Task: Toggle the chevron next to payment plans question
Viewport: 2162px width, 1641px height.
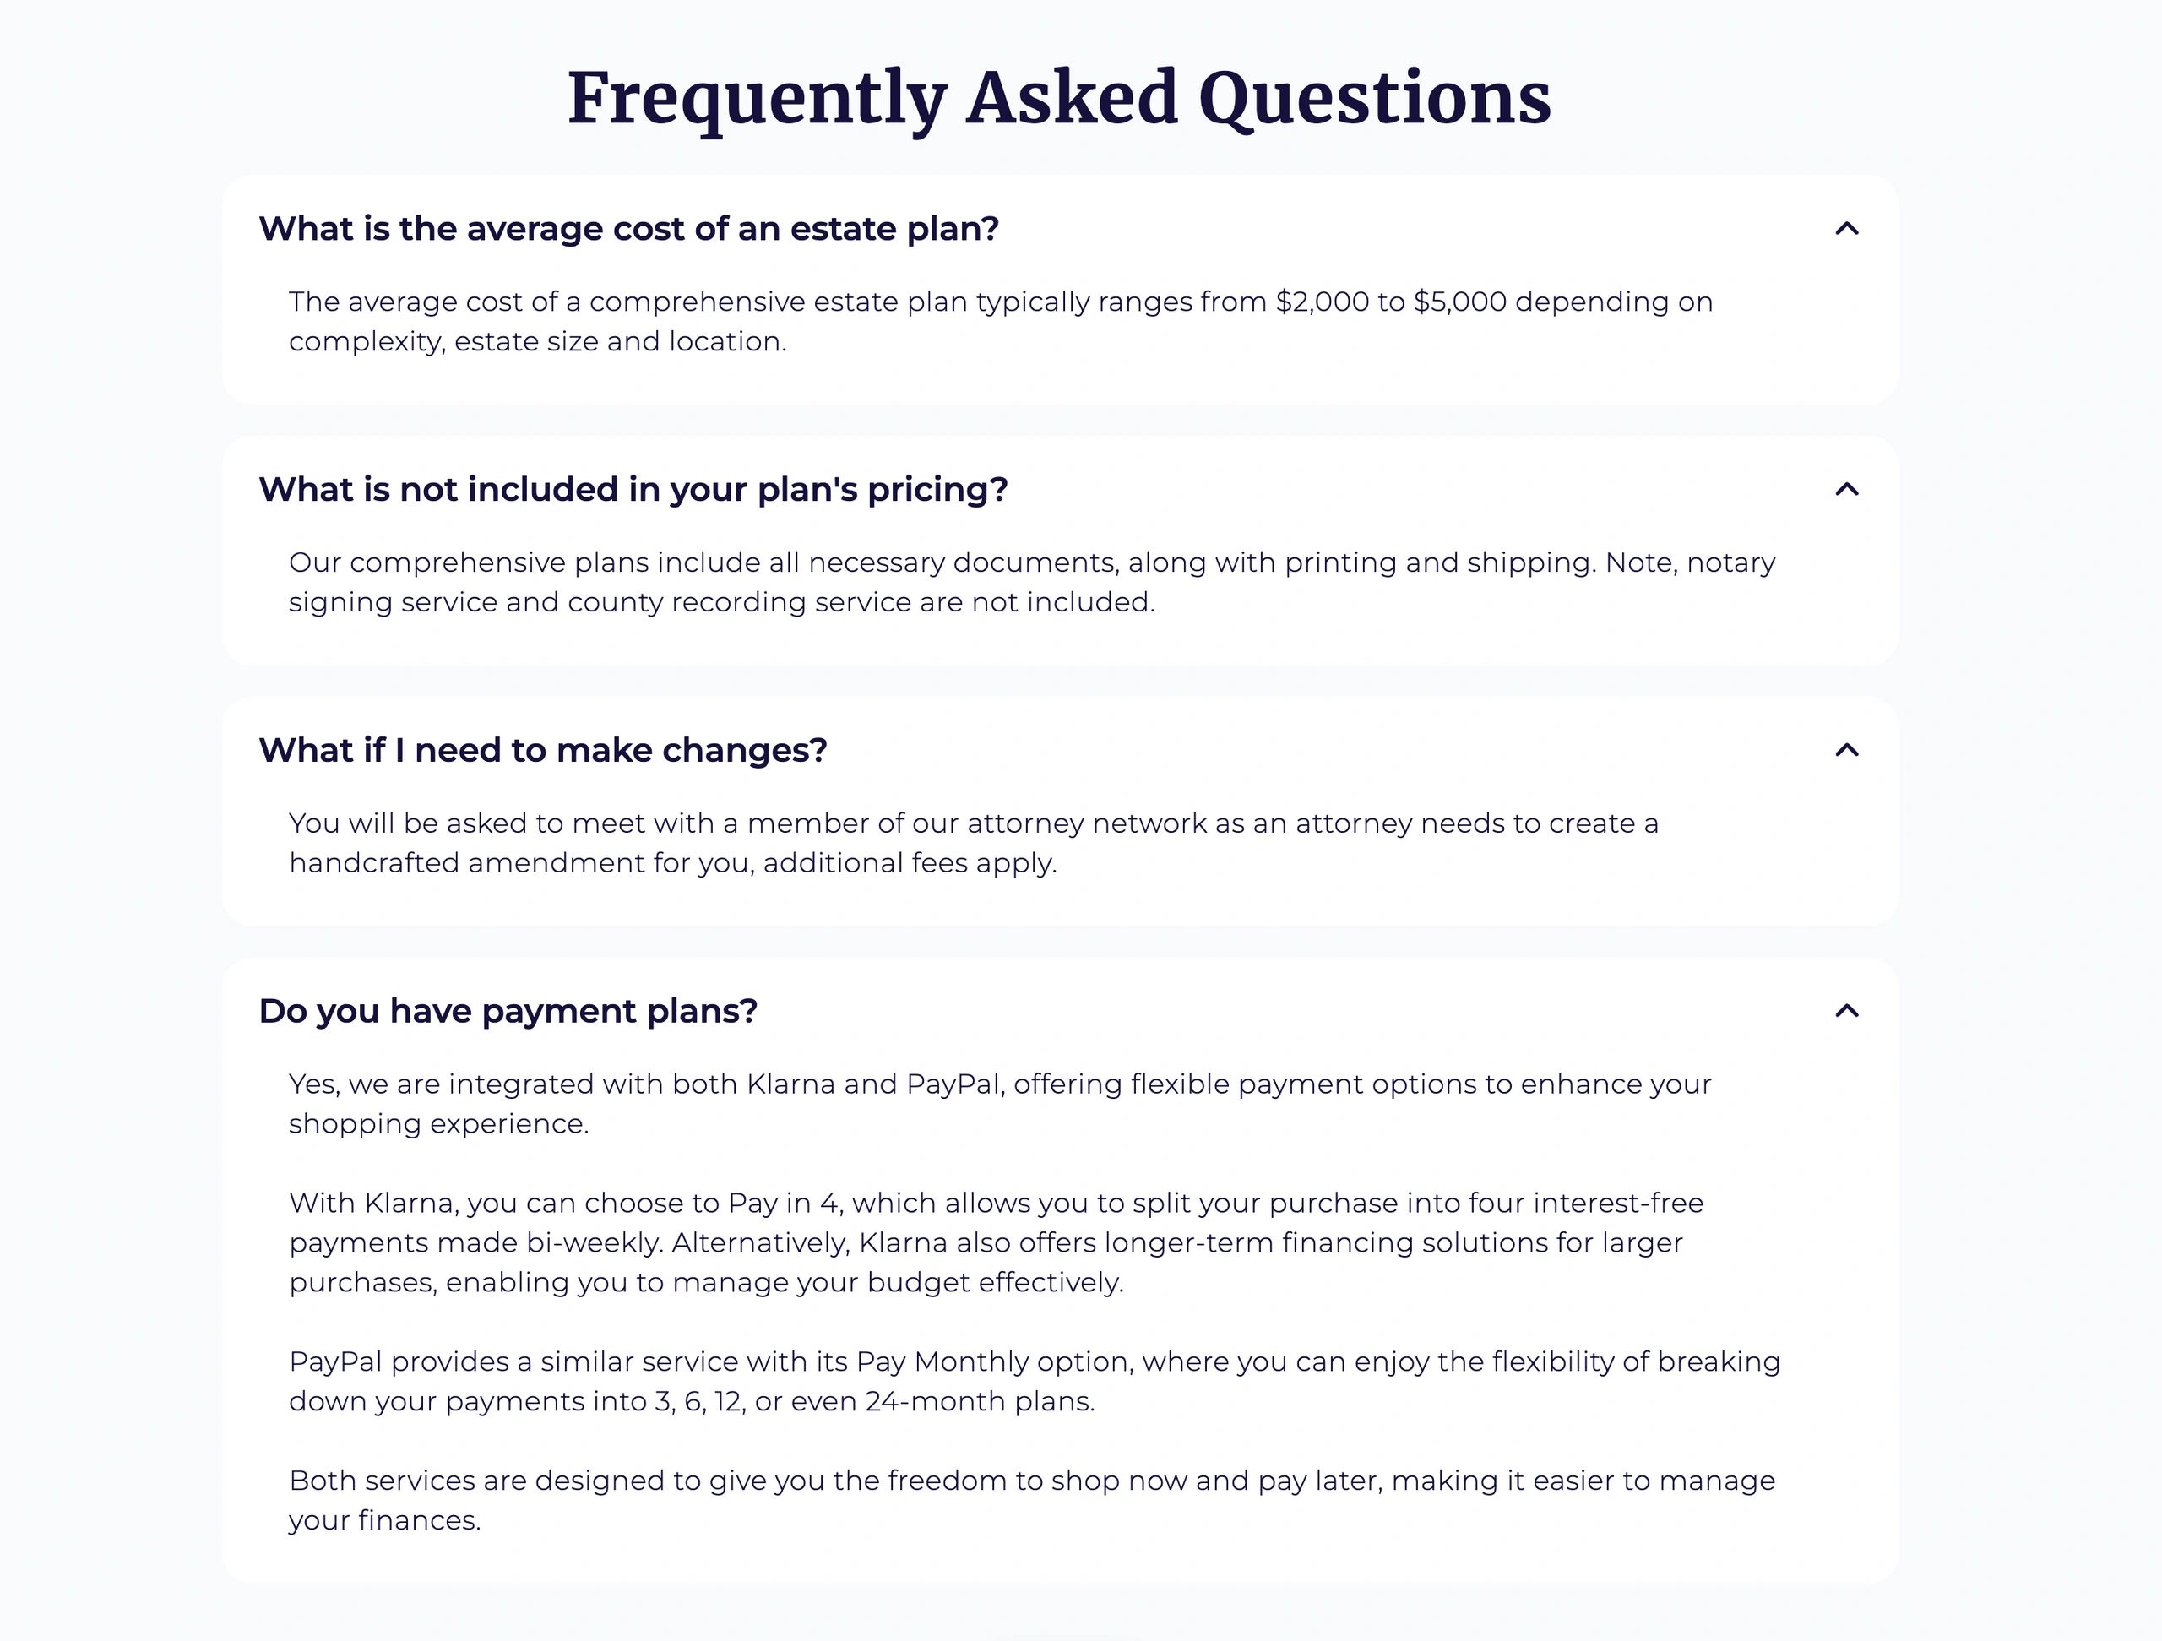Action: (x=1845, y=1012)
